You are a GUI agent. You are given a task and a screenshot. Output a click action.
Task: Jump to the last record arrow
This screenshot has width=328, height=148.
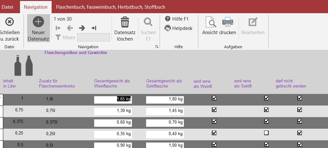94,28
